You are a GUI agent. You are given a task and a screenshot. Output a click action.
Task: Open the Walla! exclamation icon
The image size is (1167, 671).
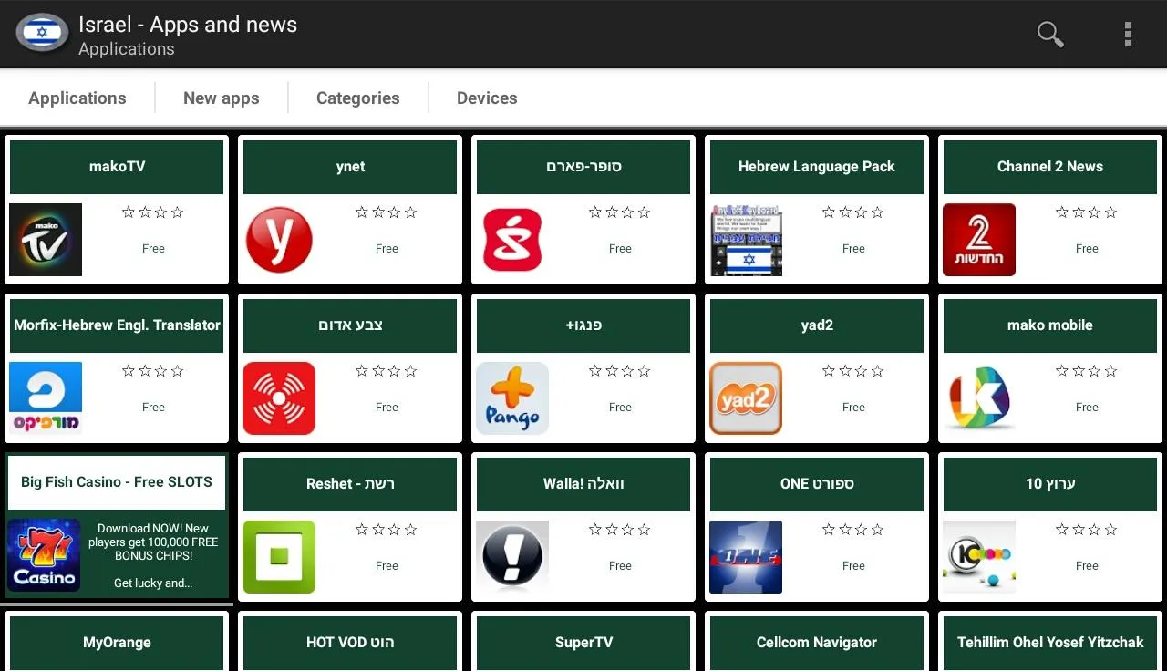512,557
